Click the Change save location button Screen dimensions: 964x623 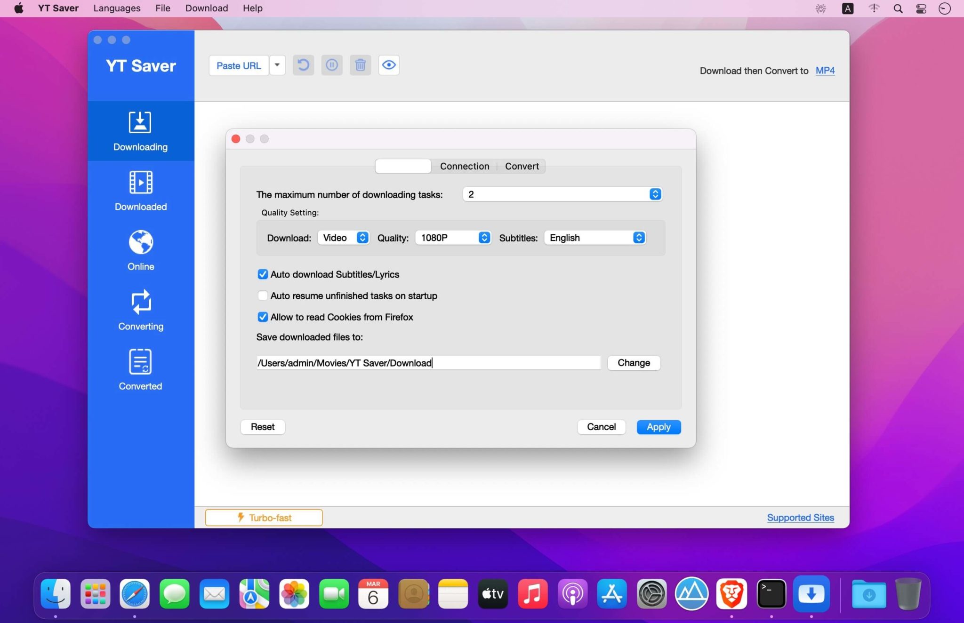coord(633,362)
